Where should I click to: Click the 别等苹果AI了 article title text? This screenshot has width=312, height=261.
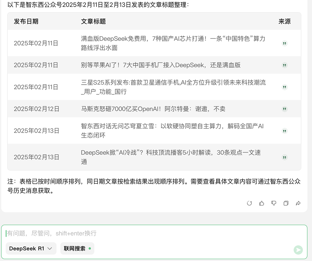160,65
